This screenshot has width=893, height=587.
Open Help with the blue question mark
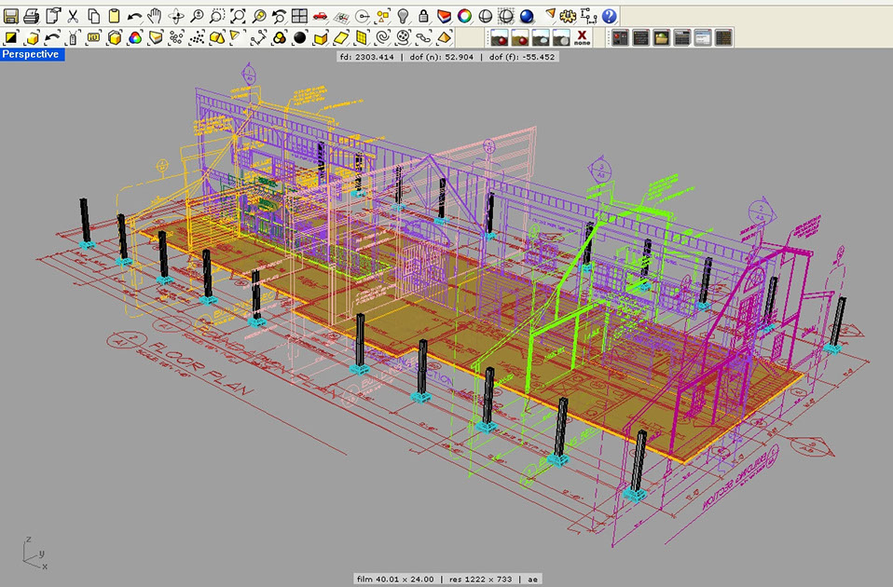coord(609,16)
